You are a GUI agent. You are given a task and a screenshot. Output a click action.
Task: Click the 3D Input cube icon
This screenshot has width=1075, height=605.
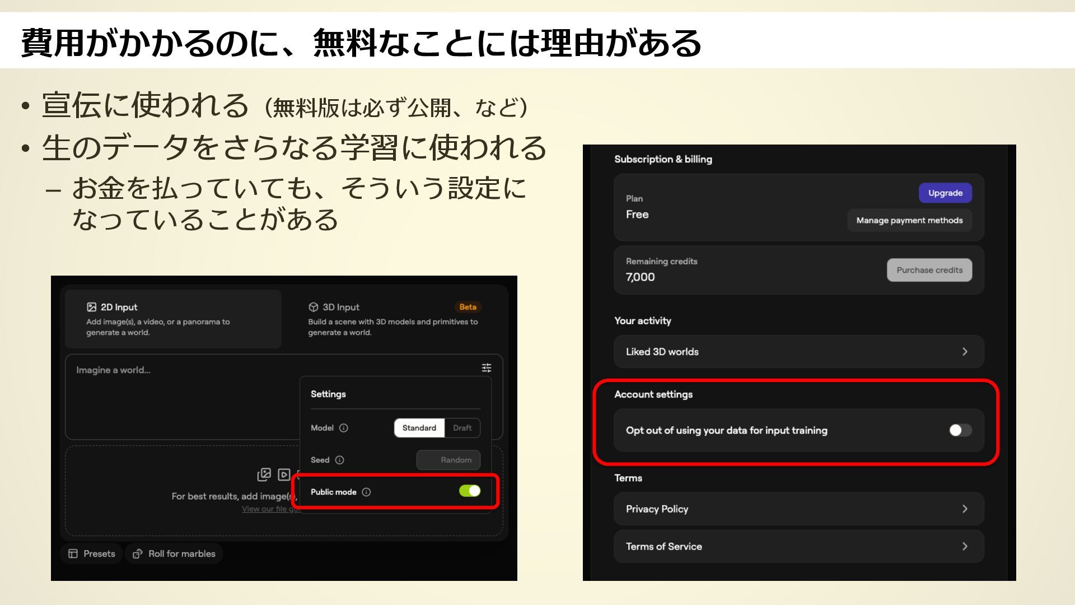314,307
